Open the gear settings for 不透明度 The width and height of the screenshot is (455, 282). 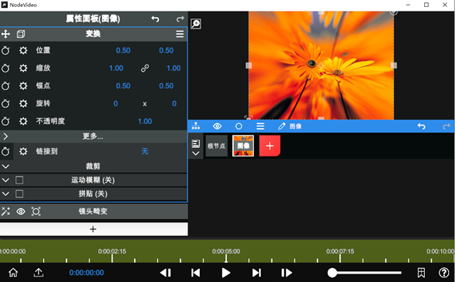pyautogui.click(x=23, y=121)
